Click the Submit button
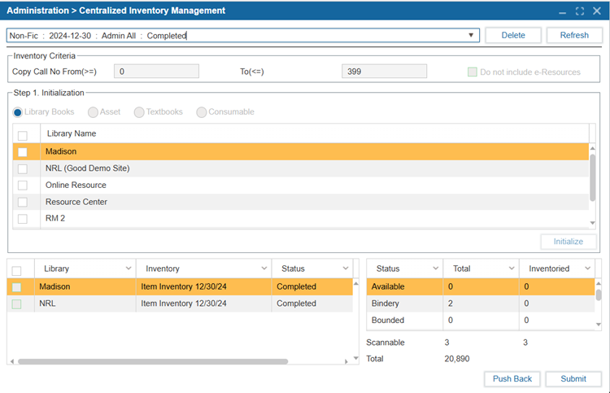This screenshot has height=393, width=610. 573,379
